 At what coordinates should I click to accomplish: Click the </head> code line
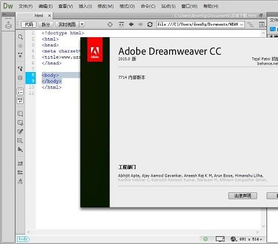[52, 63]
